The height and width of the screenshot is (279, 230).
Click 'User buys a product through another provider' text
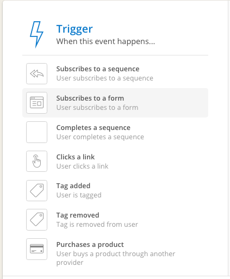116,258
